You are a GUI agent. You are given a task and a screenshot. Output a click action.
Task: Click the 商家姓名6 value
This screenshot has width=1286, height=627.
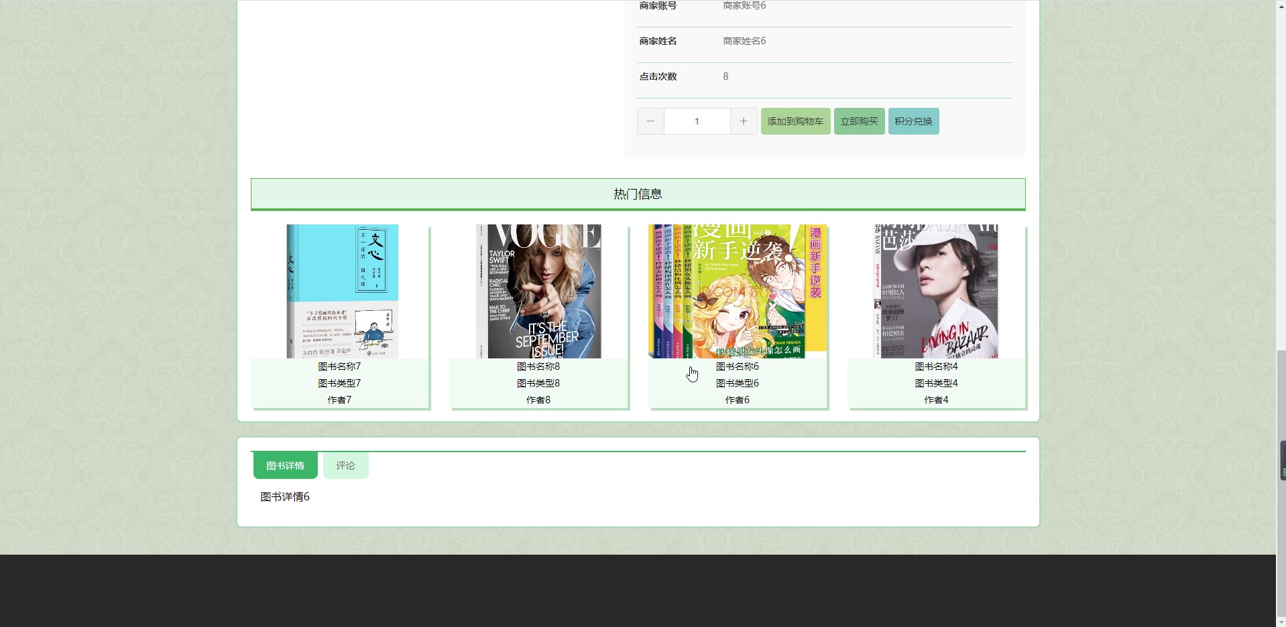point(744,41)
